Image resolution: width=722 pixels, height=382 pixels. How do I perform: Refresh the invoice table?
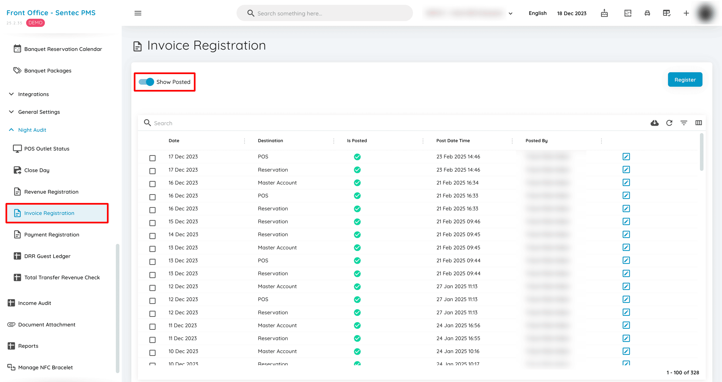coord(669,123)
